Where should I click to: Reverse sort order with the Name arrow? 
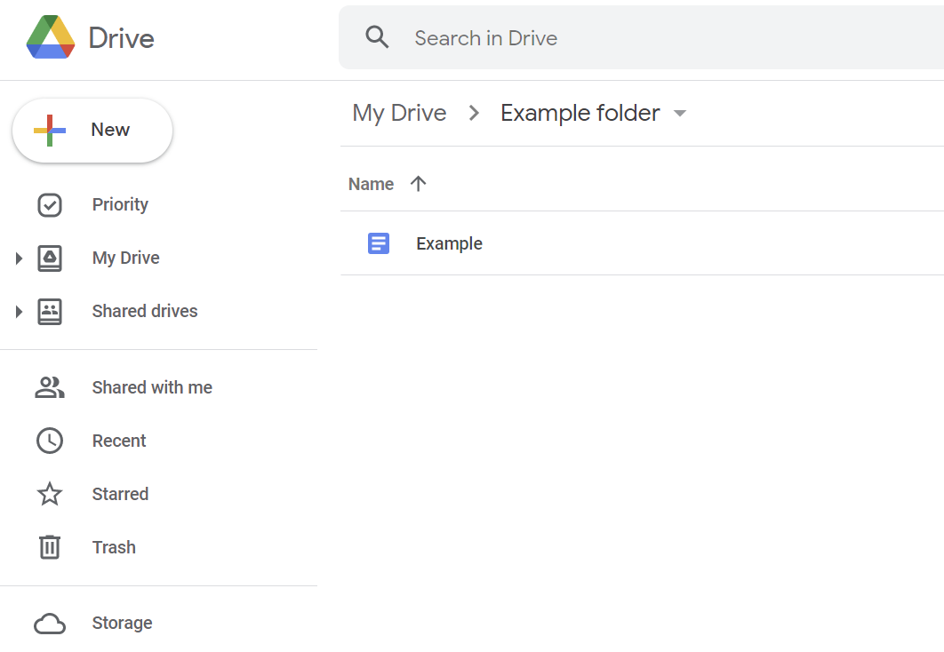tap(418, 184)
